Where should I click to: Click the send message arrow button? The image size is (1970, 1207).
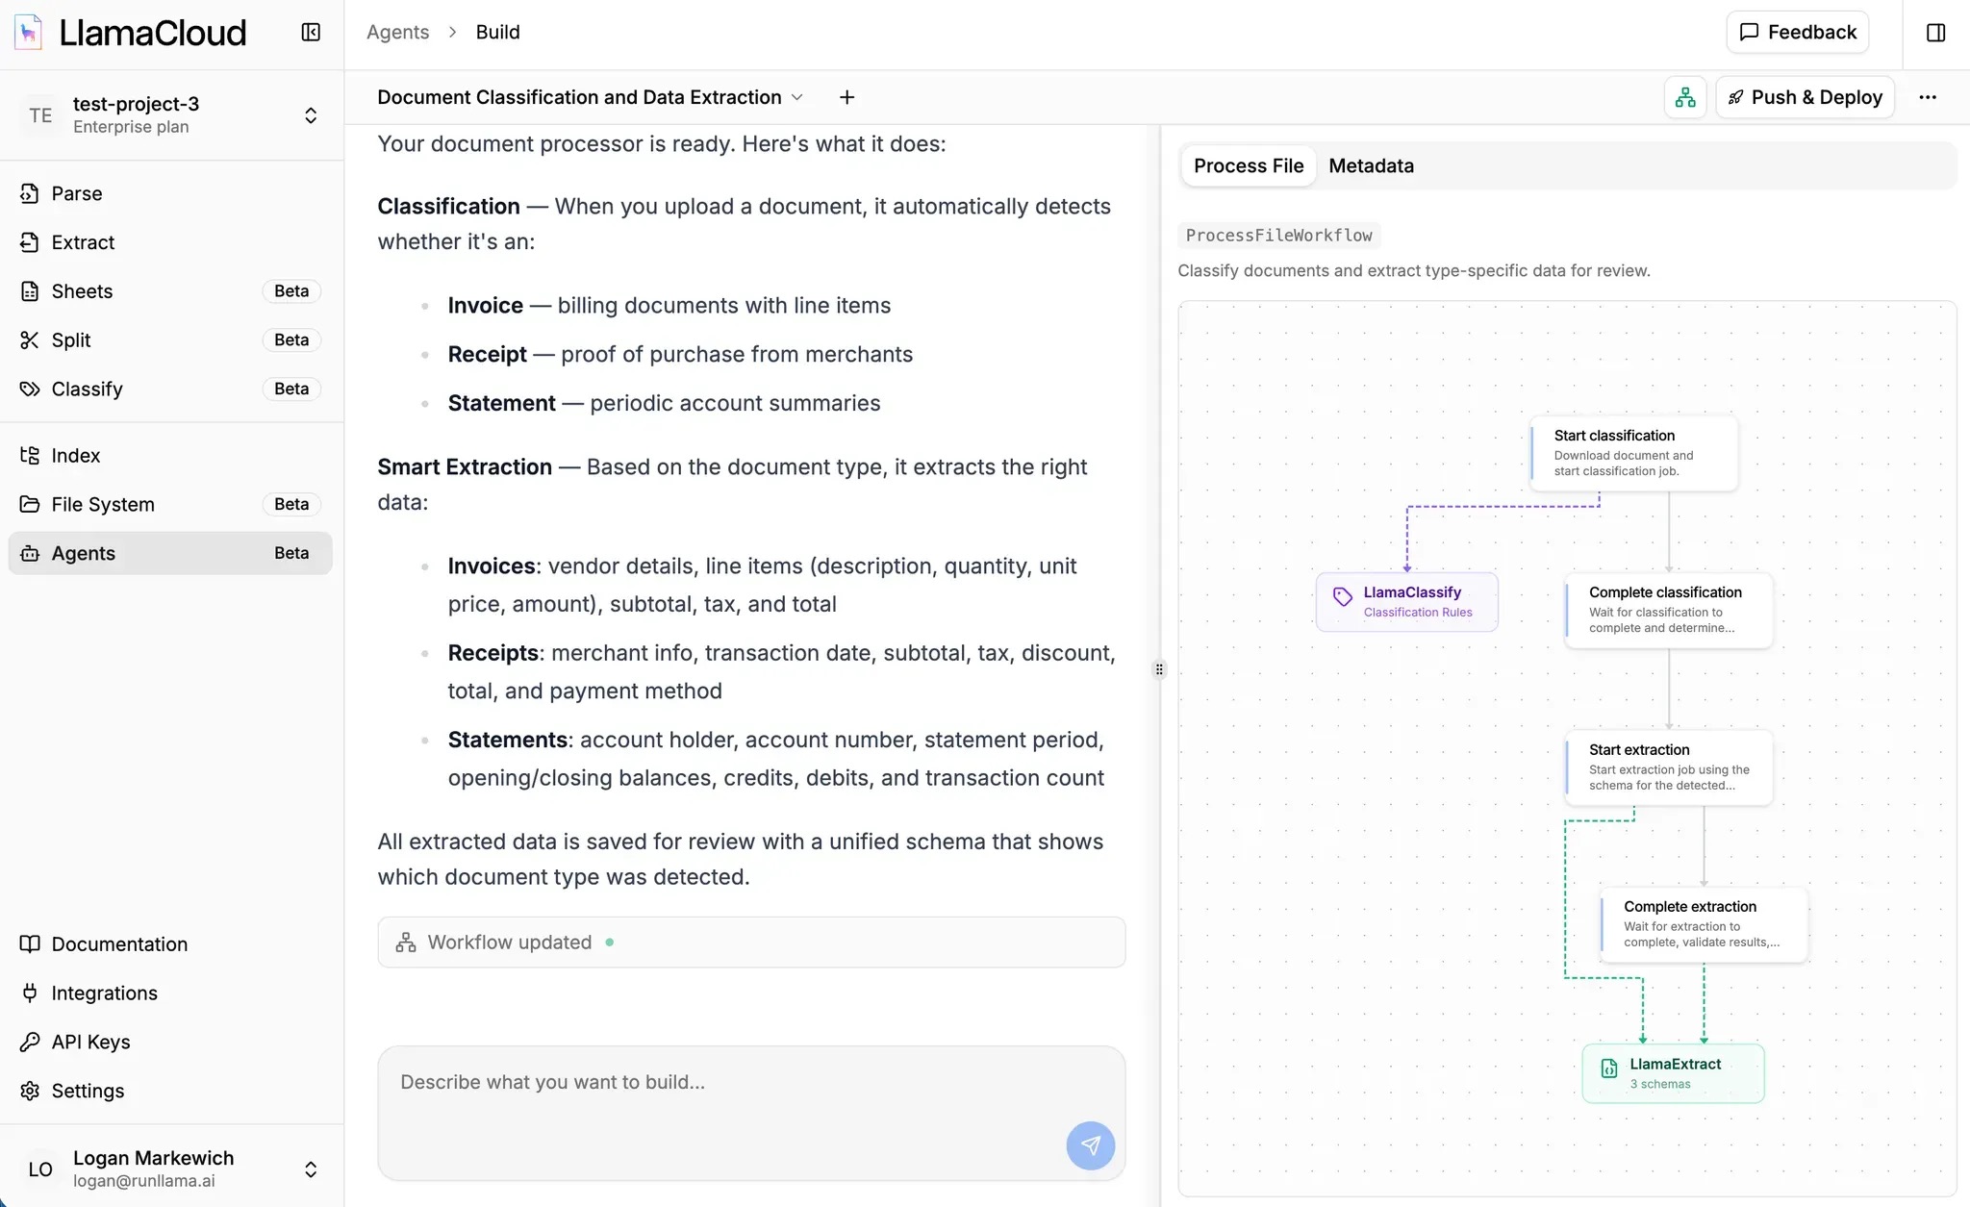1089,1145
